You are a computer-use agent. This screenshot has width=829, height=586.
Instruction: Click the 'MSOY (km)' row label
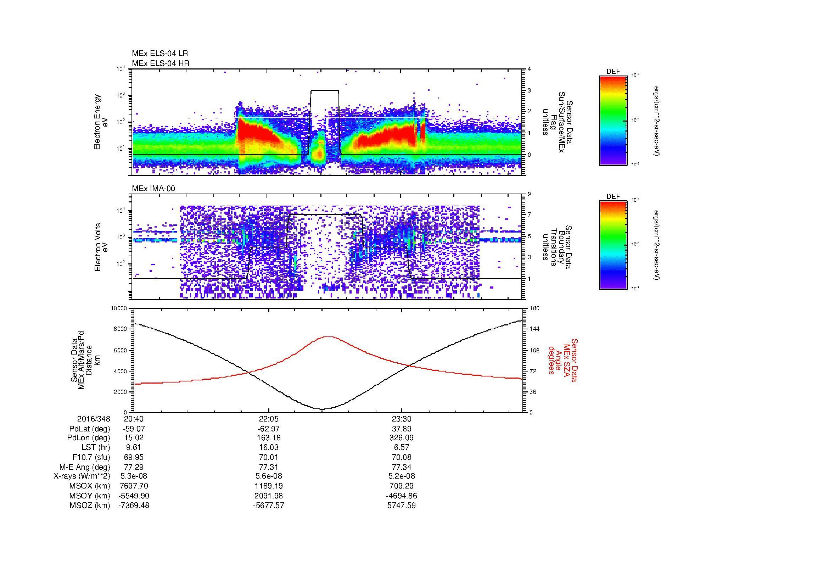coord(90,496)
